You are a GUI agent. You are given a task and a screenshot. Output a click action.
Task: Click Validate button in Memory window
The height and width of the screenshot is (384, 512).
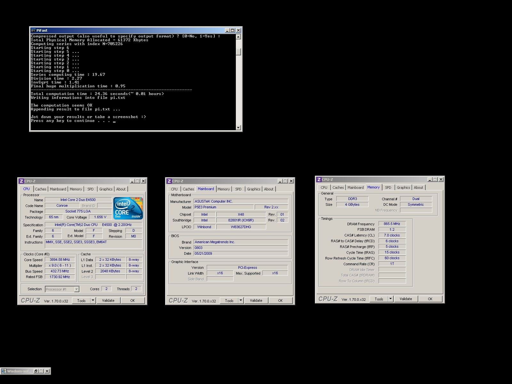[x=406, y=299]
